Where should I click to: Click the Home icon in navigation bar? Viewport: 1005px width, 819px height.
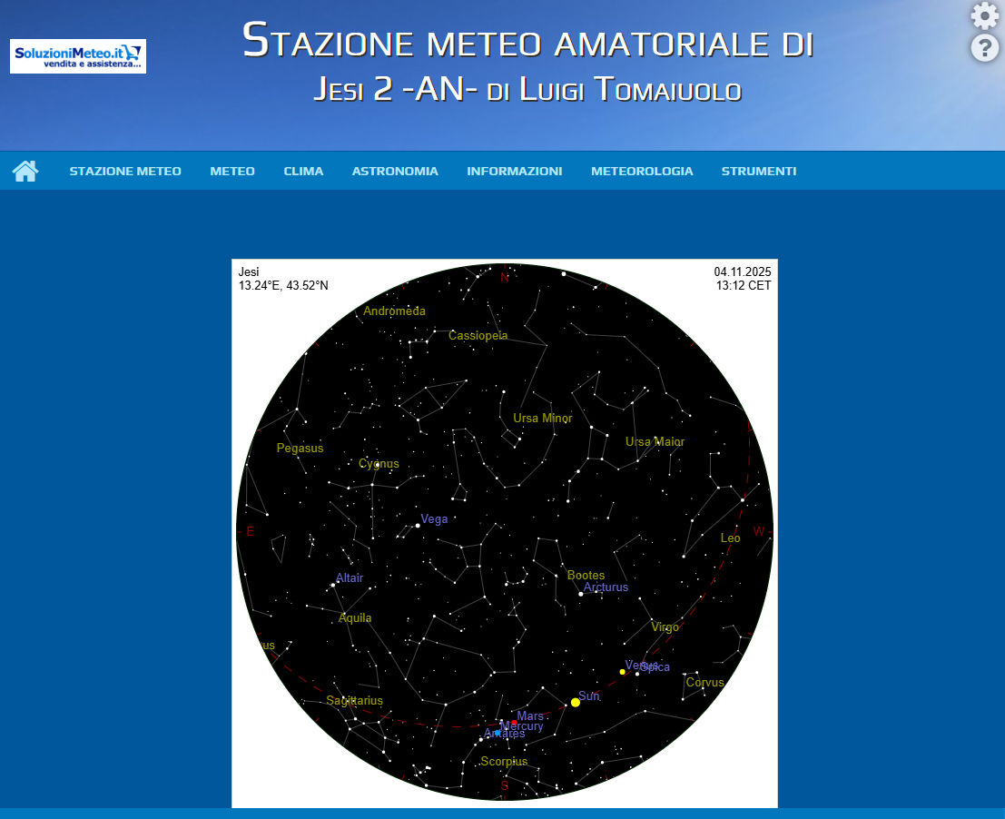(25, 171)
